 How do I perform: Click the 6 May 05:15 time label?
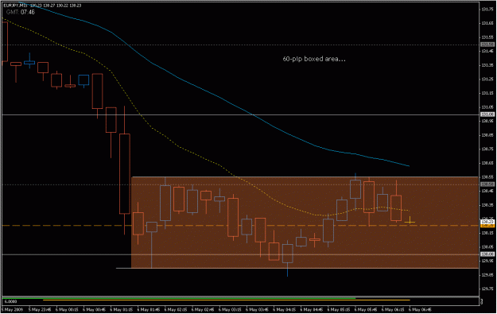339,309
